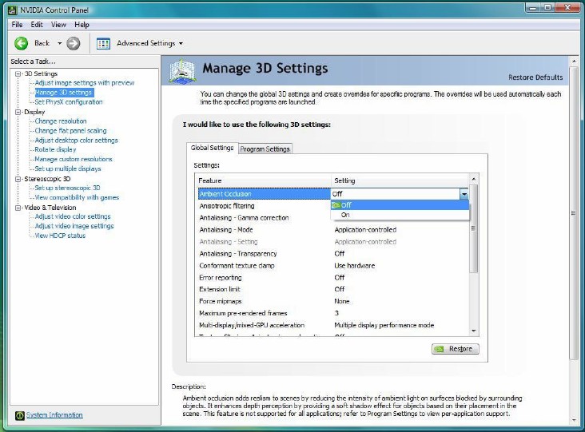Click the Setting column header
Image resolution: width=585 pixels, height=432 pixels.
400,180
